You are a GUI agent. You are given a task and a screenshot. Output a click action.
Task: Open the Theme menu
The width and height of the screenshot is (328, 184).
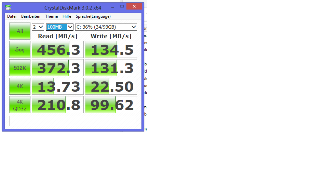coord(52,16)
